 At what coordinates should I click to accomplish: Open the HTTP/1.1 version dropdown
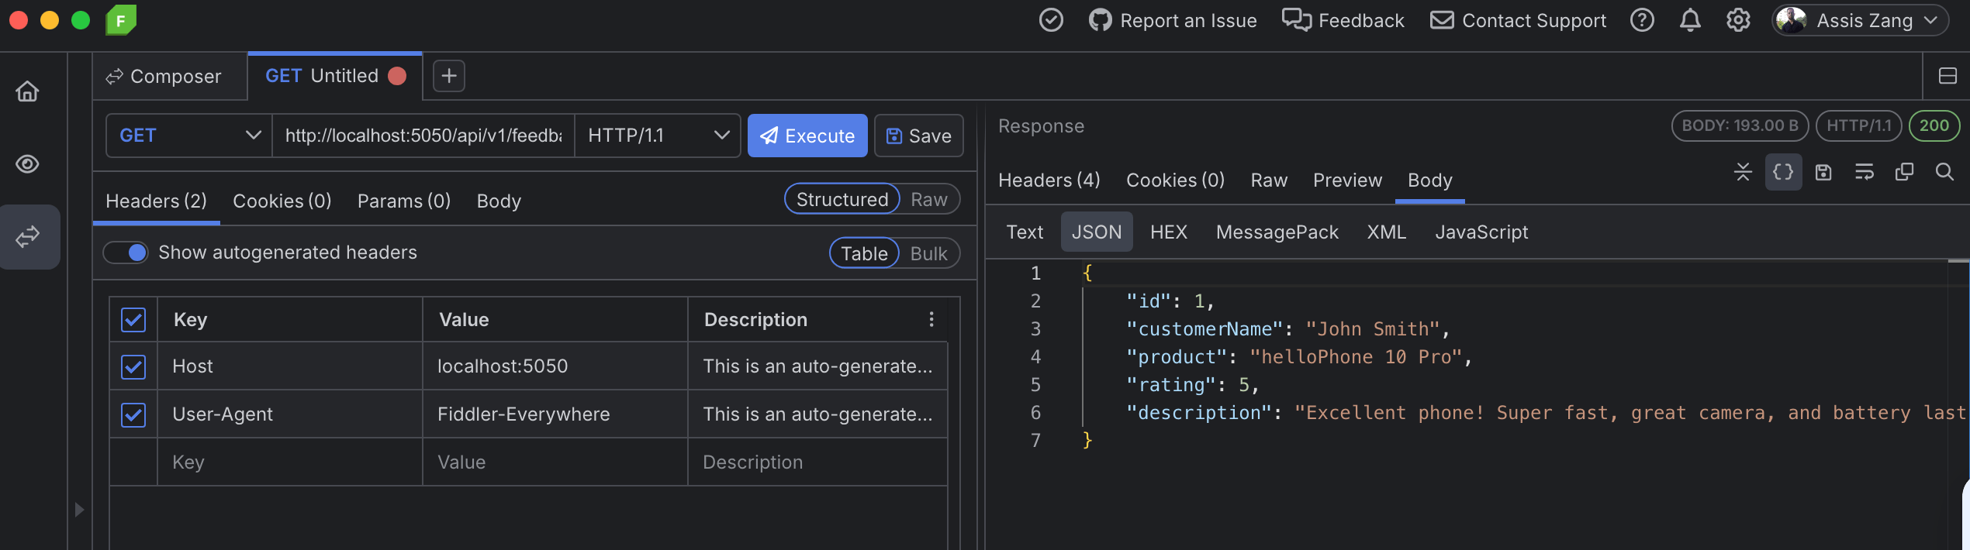point(657,136)
